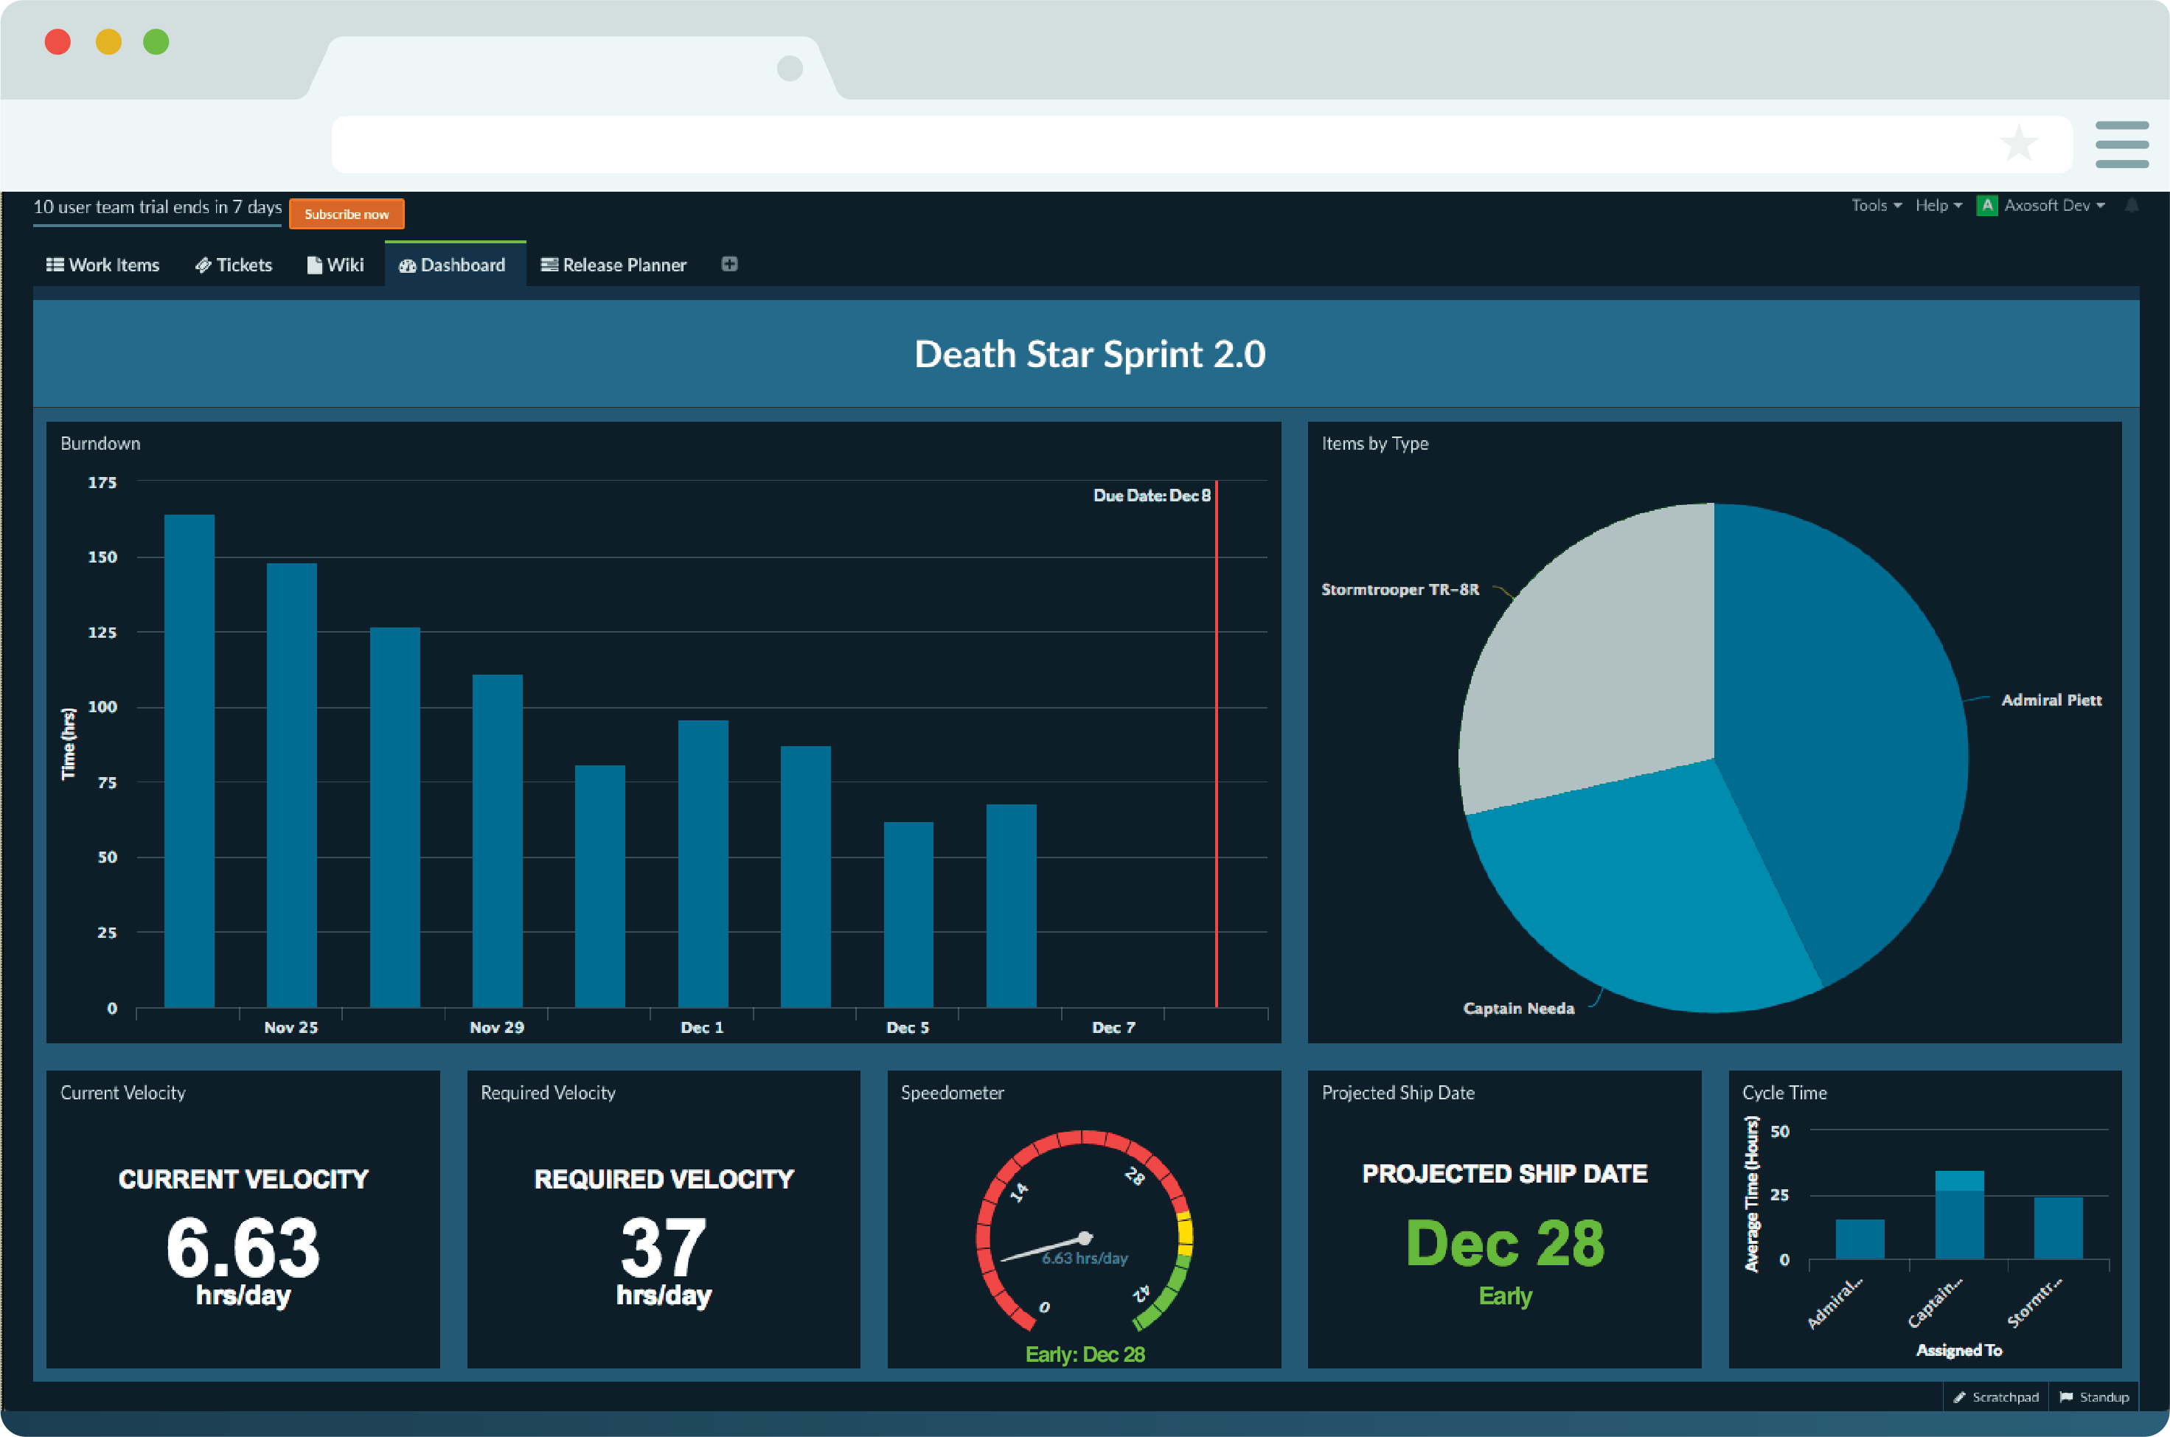
Task: Click the Due Date: Dec 8 red marker line
Action: tap(1216, 744)
